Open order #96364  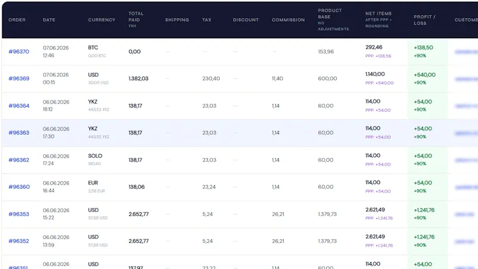19,106
